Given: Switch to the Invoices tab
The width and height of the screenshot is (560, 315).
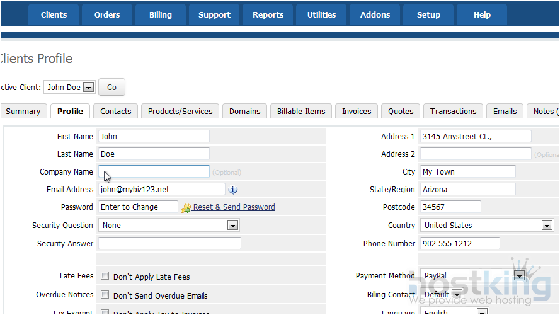Looking at the screenshot, I should 357,112.
